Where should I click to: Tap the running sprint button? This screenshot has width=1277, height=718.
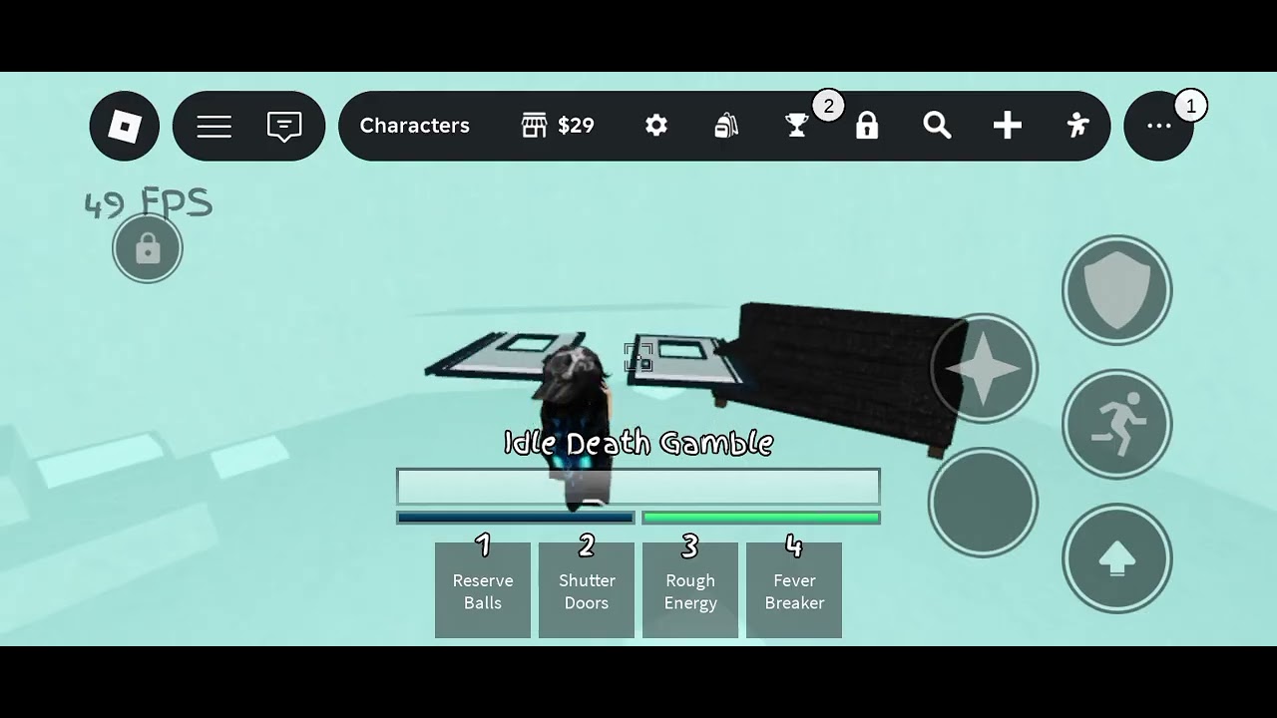click(1116, 424)
